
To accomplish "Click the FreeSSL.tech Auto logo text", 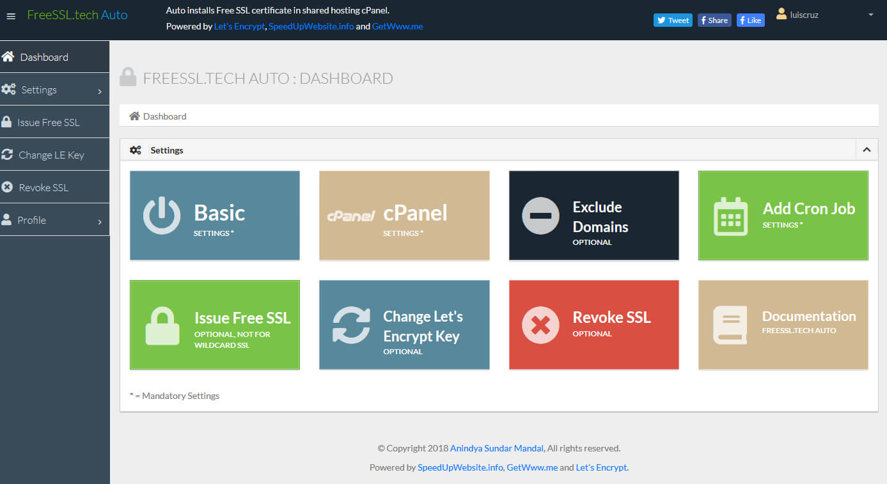I will click(x=77, y=15).
